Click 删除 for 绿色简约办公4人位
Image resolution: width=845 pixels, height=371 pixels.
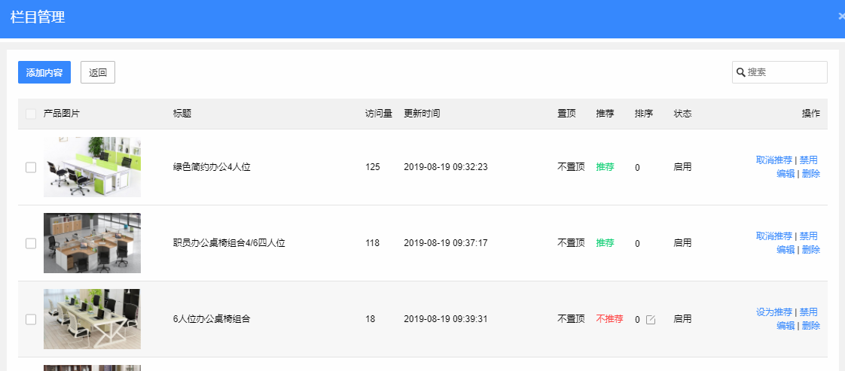811,173
